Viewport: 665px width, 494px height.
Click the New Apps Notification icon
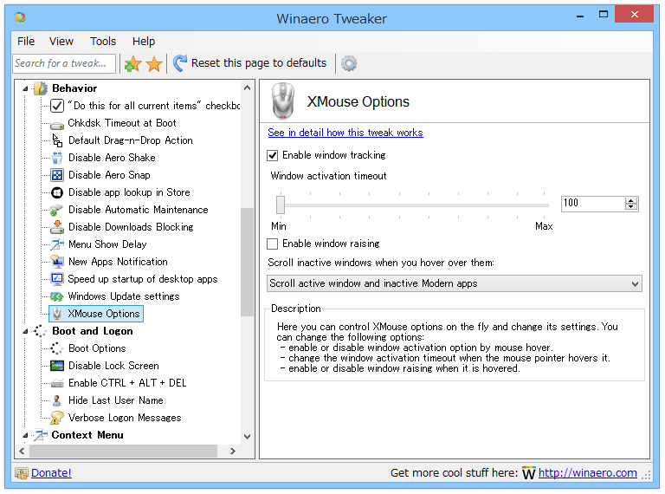57,262
